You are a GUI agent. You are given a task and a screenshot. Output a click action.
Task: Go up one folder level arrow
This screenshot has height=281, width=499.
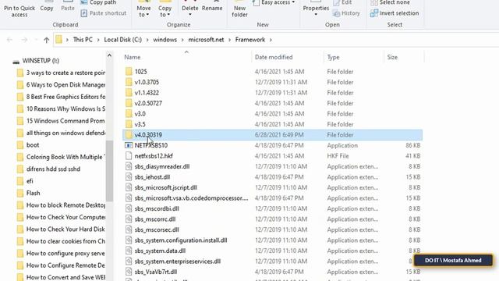point(47,40)
